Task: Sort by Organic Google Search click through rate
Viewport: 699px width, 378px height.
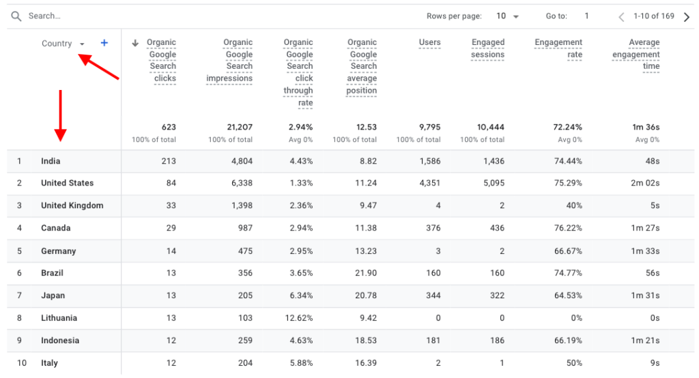Action: pyautogui.click(x=298, y=72)
